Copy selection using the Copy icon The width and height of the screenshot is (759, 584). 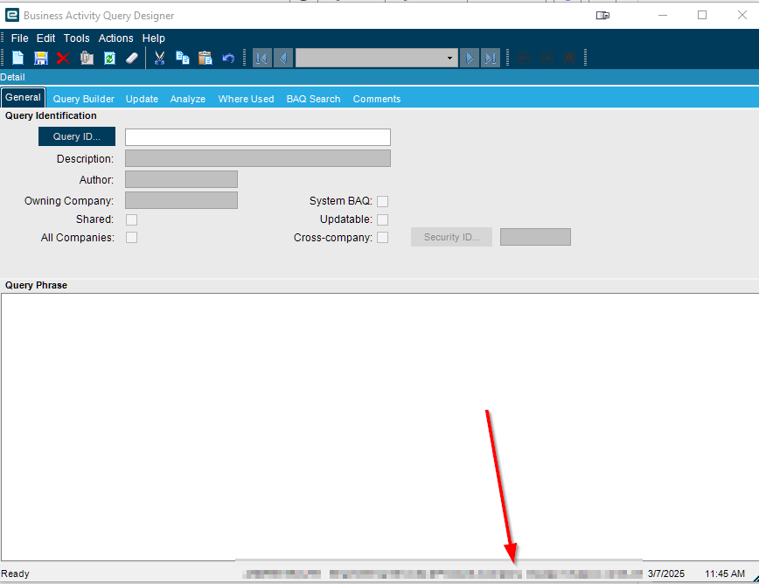coord(183,58)
